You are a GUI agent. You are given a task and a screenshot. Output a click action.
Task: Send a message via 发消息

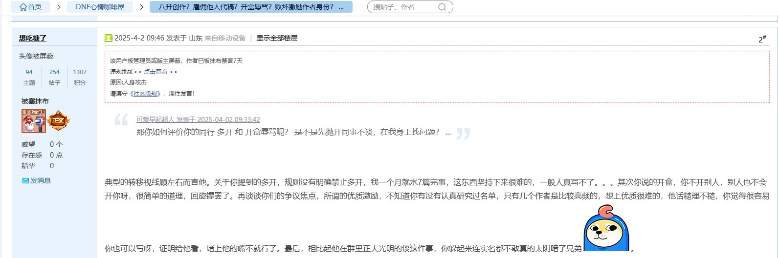pos(41,180)
